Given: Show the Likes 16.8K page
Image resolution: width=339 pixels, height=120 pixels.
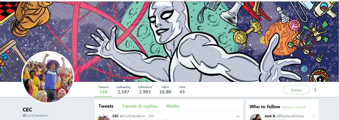Looking at the screenshot, I should point(165,90).
